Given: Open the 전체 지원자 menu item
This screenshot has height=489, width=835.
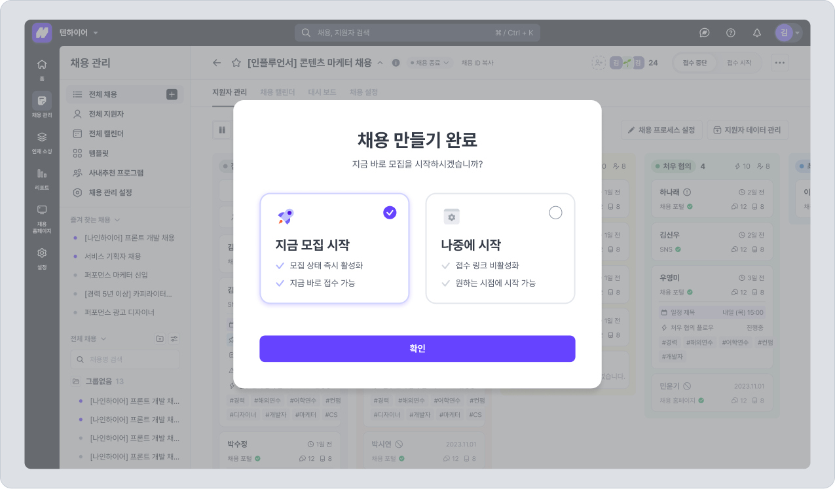Looking at the screenshot, I should tap(106, 114).
